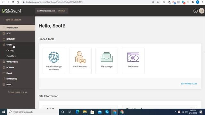Image resolution: width=205 pixels, height=115 pixels.
Task: Launch Microsoft Edge from taskbar
Action: tap(78, 112)
